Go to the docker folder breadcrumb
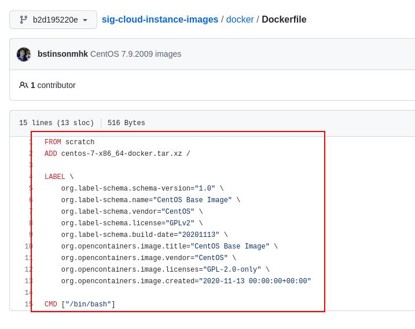 tap(240, 19)
